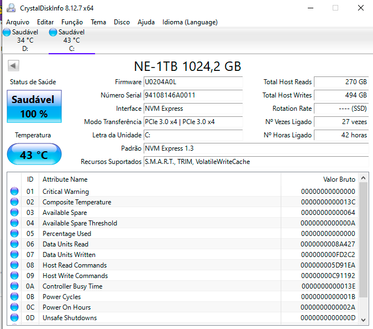The width and height of the screenshot is (373, 329).
Task: Click the Padrão field NVM Express 1.3
Action: click(x=256, y=148)
